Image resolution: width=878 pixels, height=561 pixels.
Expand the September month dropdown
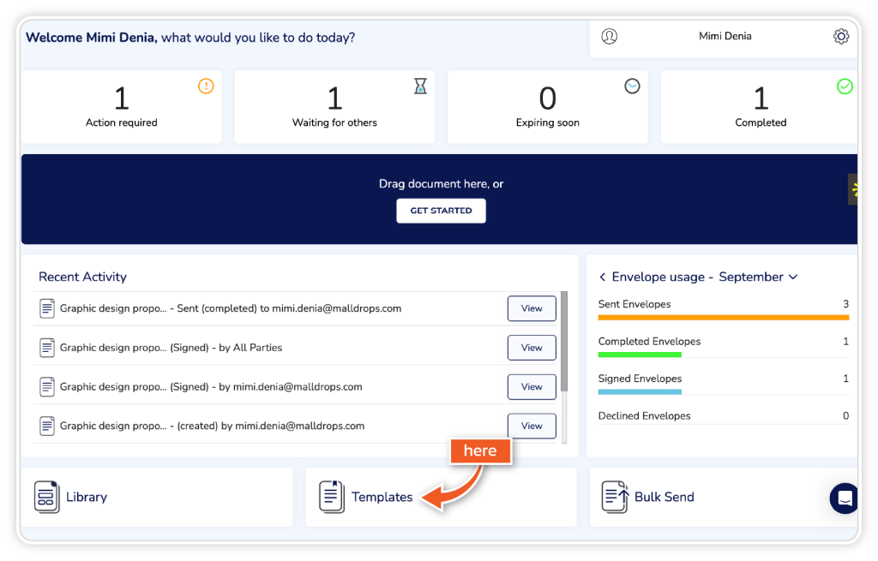(x=792, y=277)
